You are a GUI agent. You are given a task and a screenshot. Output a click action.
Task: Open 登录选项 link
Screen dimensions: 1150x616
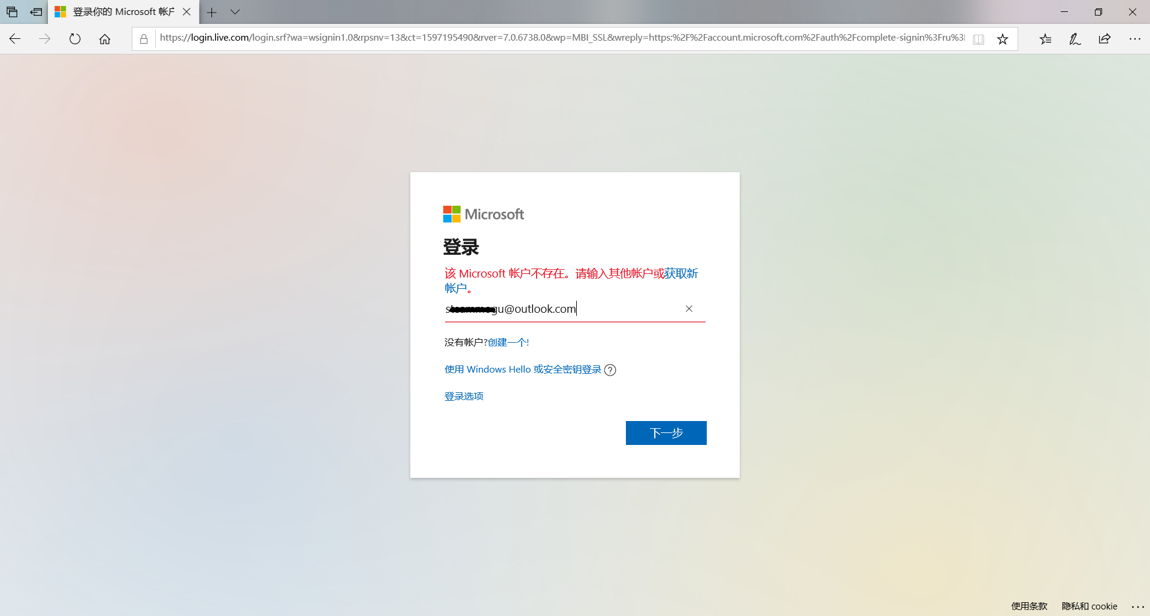tap(464, 396)
